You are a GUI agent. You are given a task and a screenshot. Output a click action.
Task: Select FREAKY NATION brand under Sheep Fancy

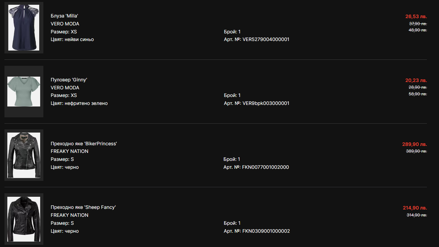tap(70, 215)
